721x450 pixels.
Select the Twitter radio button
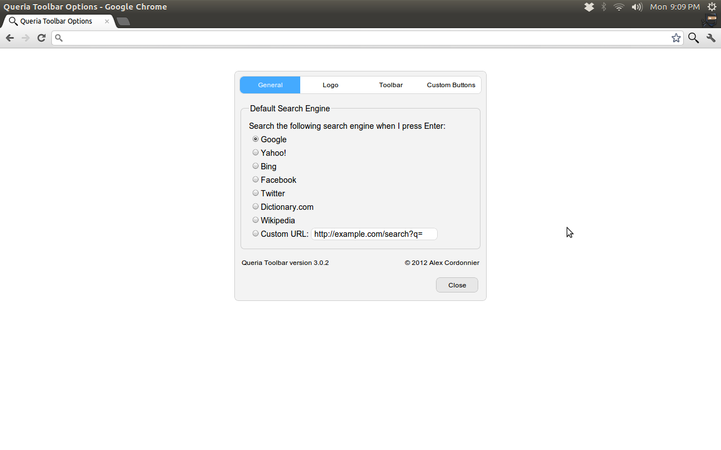[256, 193]
